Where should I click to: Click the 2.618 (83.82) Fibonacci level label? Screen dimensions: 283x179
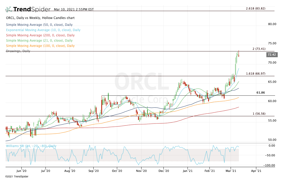tap(255, 8)
